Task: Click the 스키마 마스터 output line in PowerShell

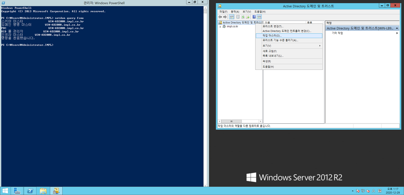Action: pos(42,21)
